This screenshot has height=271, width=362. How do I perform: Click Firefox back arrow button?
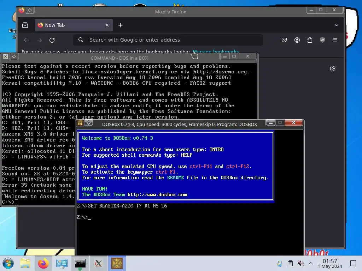[27, 40]
